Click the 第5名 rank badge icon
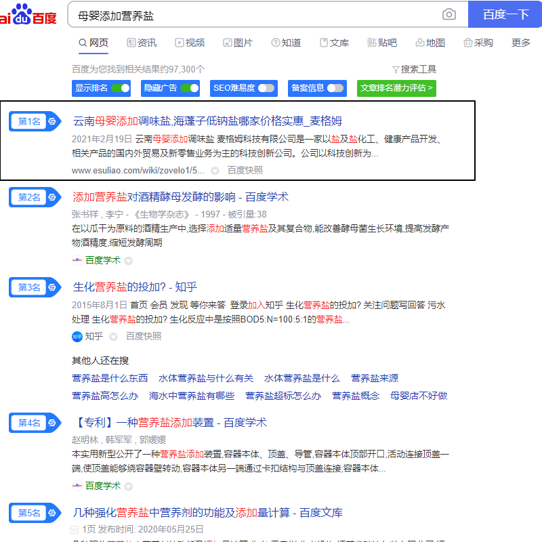542x542 pixels. pos(35,513)
